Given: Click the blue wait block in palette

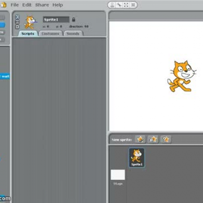Looking at the screenshot, I should [x=4, y=76].
